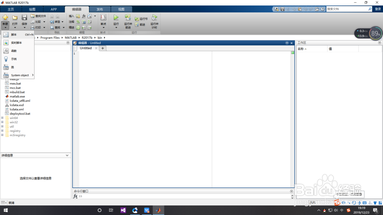Viewport: 383px width, 215px height.
Task: Select 函数 function menu entry
Action: 18,51
